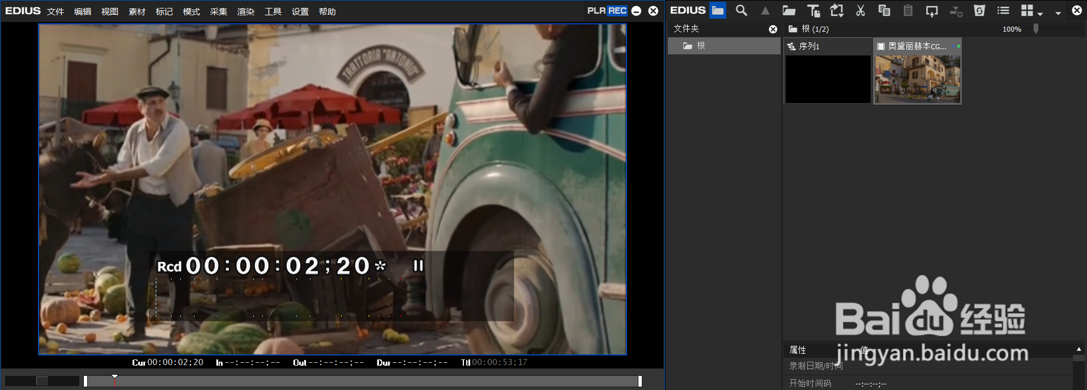Select the 序列1 sequence thumbnail
1087x390 pixels.
828,71
